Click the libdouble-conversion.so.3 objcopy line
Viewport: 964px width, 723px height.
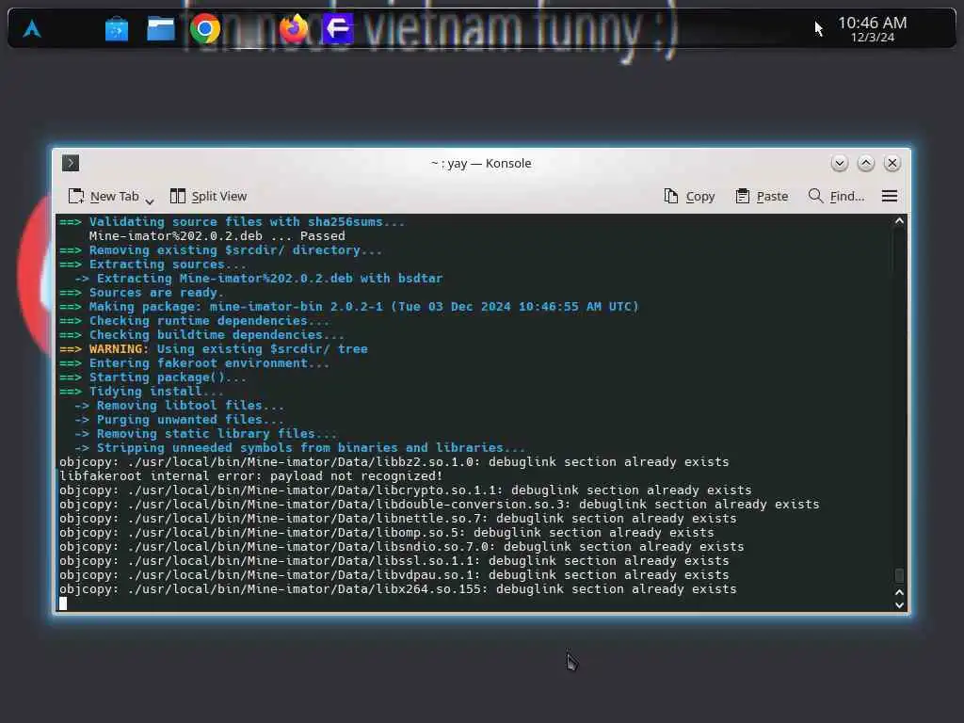coord(439,505)
